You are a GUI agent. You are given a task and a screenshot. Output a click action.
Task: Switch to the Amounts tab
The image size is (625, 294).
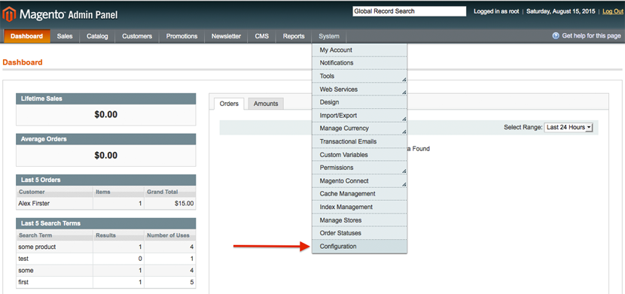tap(266, 104)
